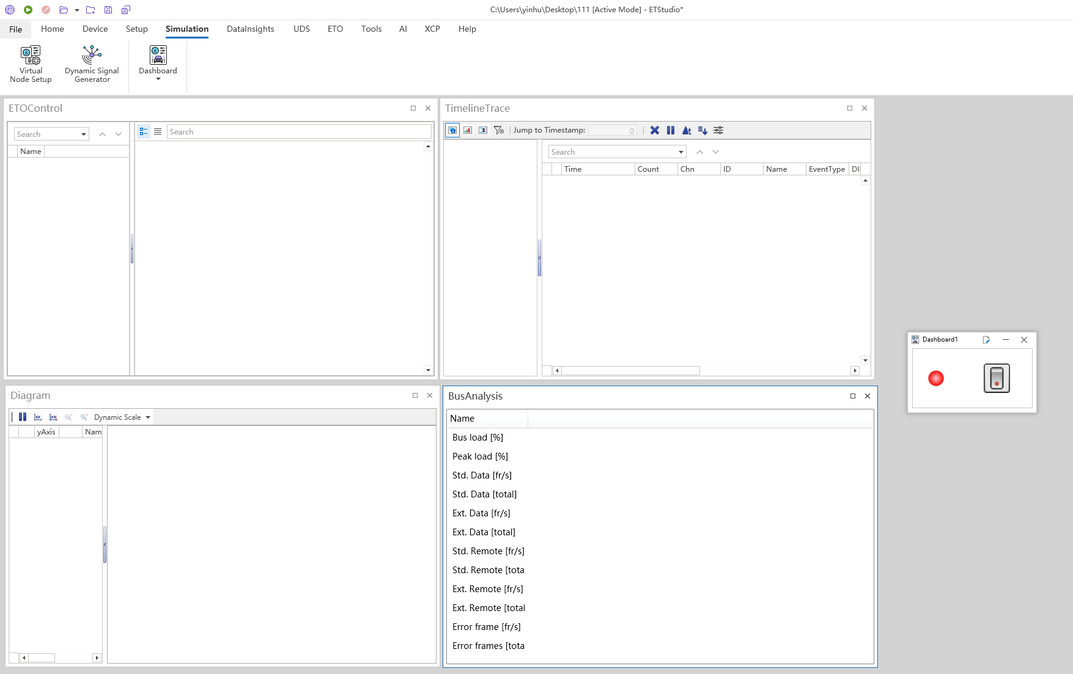Toggle categorized view in ETOControl
Screen dimensions: 1073x674
coord(144,131)
